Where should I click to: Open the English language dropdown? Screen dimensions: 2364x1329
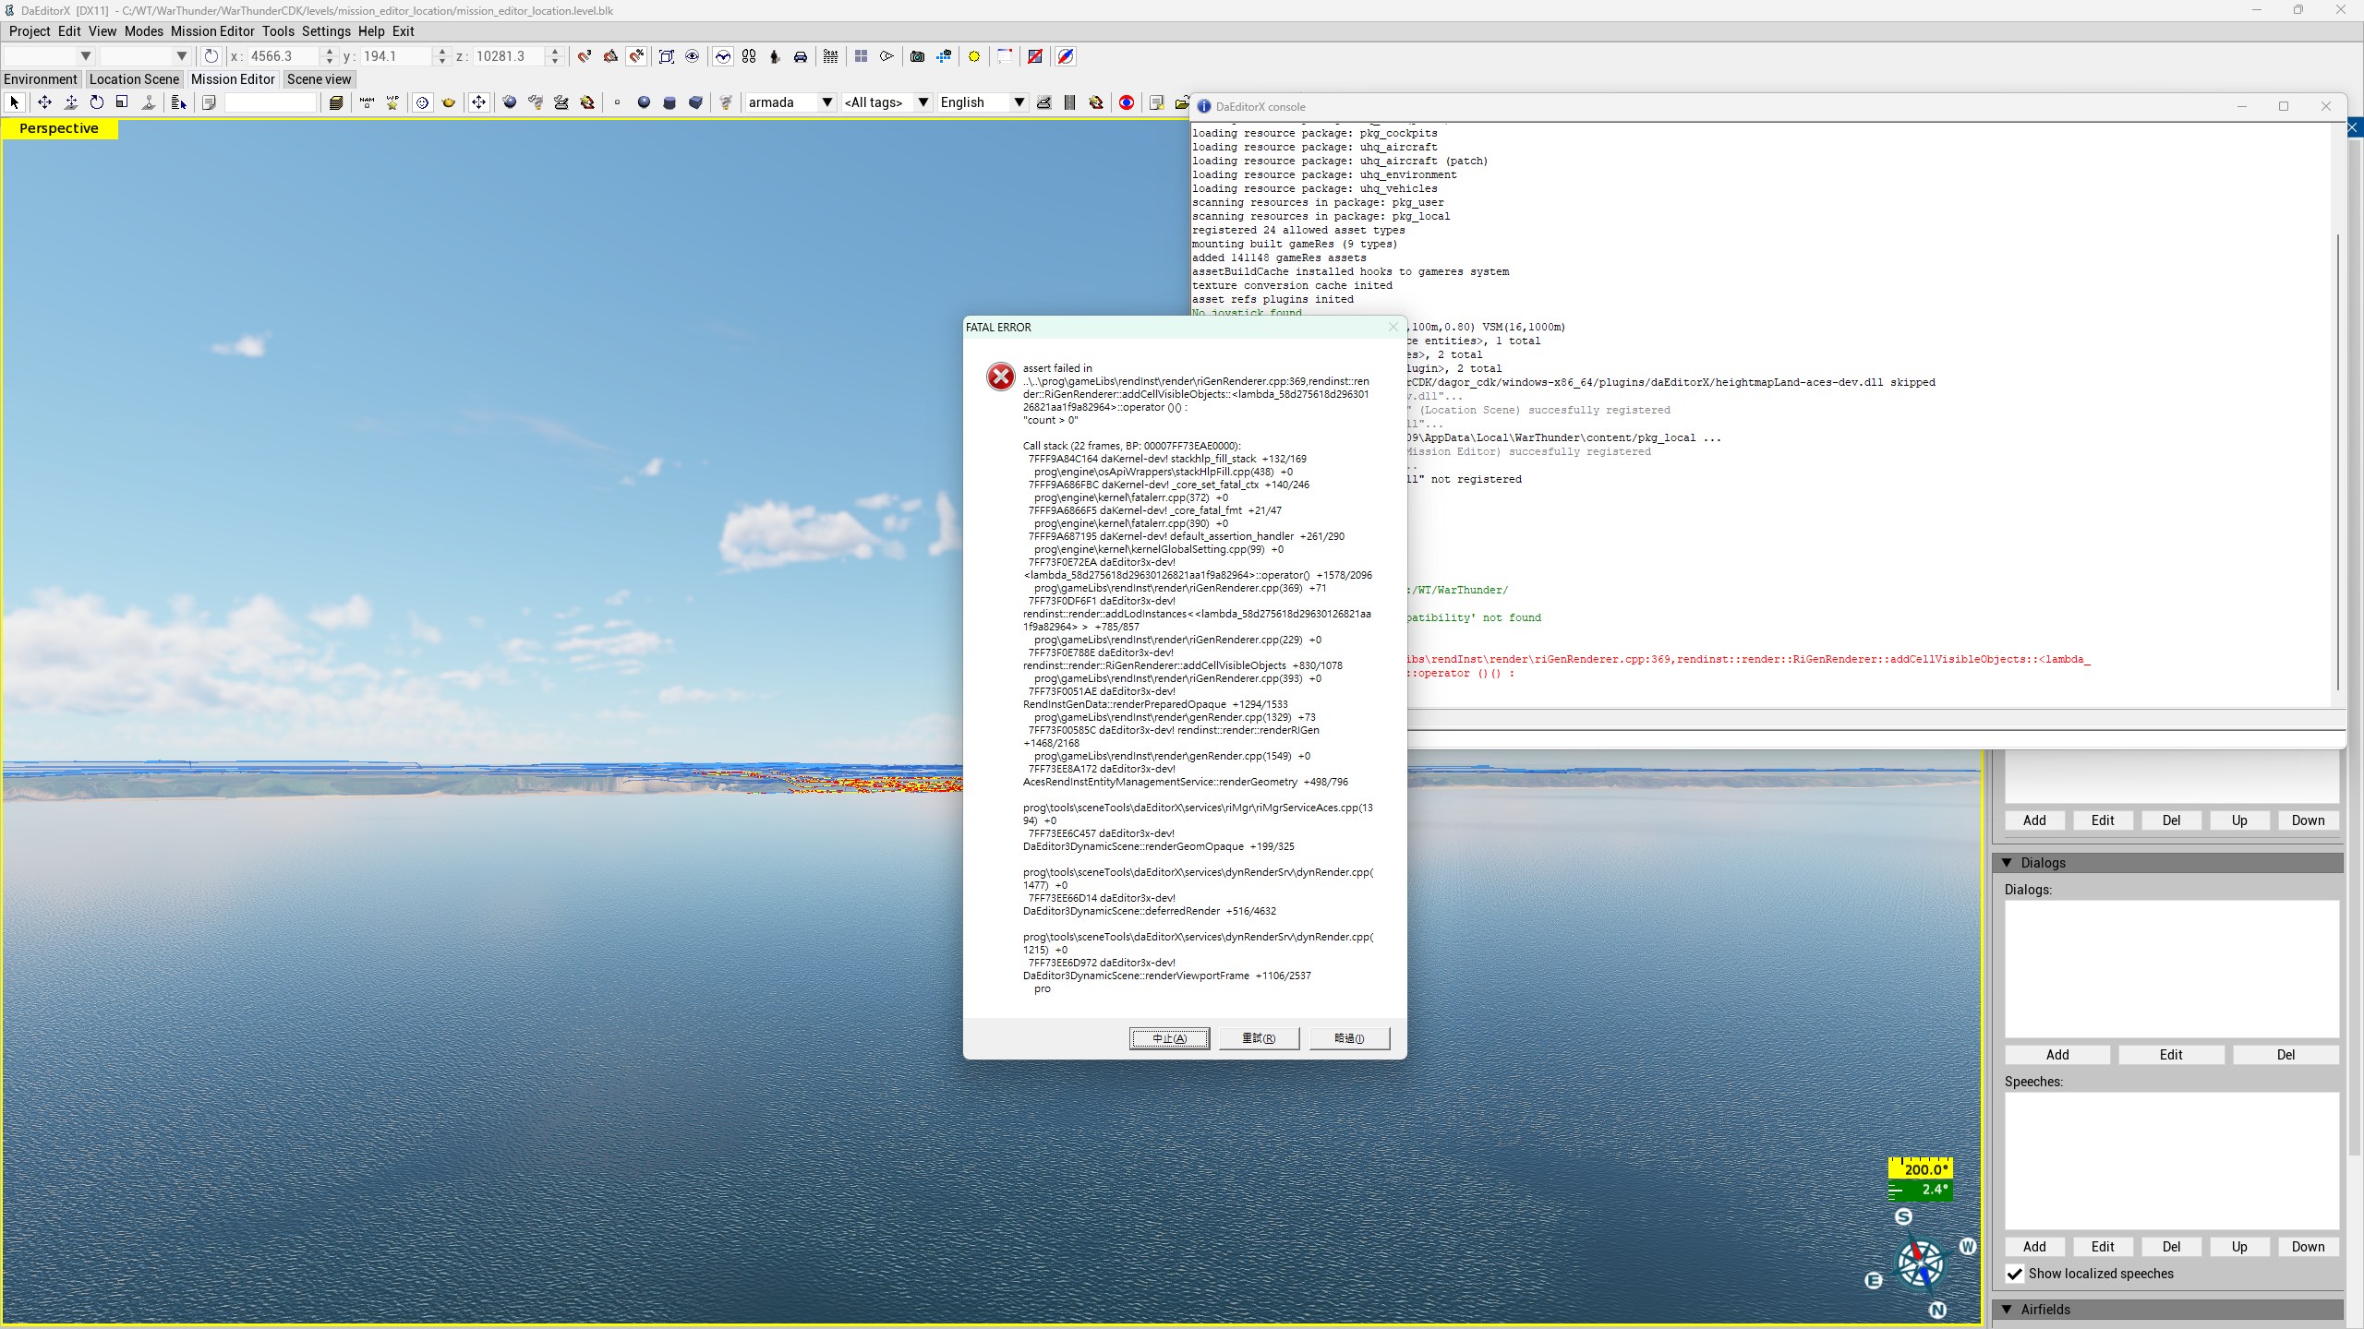pyautogui.click(x=1019, y=102)
